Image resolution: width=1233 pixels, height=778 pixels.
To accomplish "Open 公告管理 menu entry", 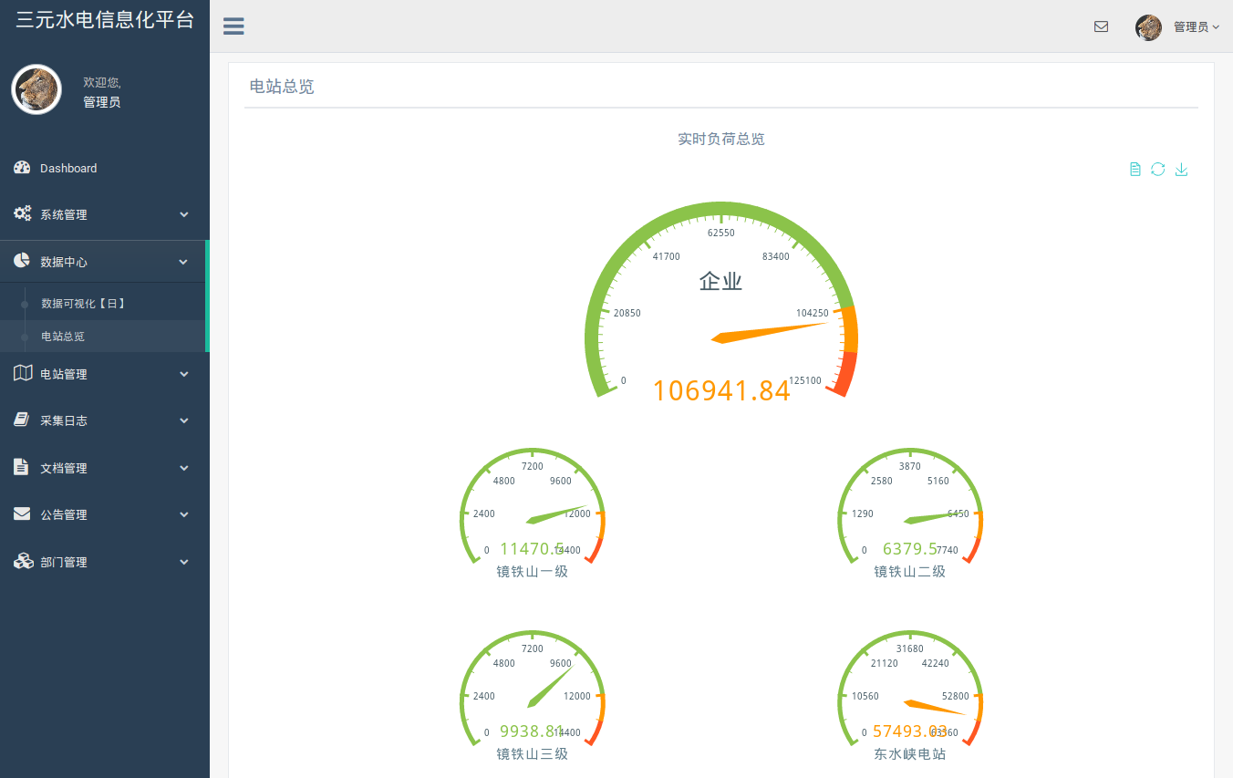I will tap(64, 515).
